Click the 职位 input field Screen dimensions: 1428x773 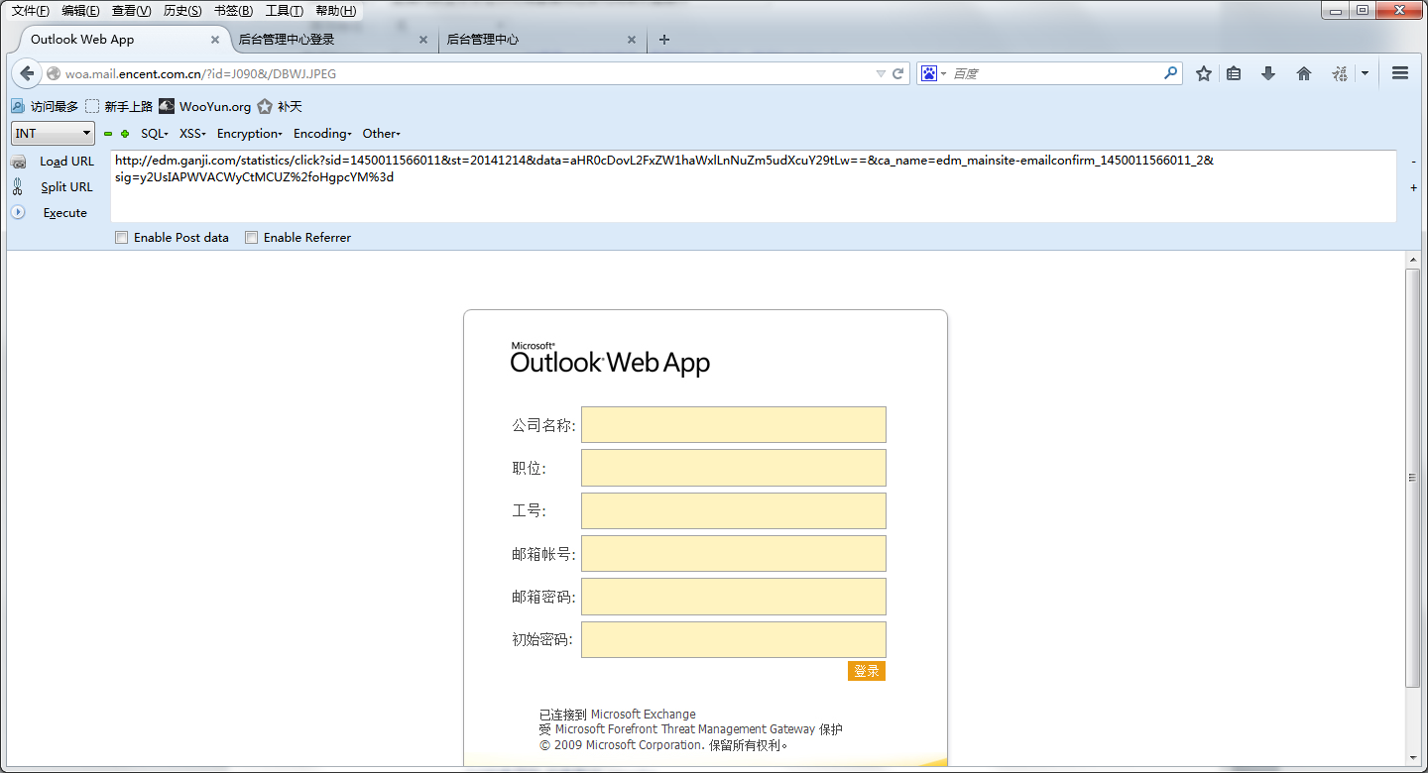734,468
